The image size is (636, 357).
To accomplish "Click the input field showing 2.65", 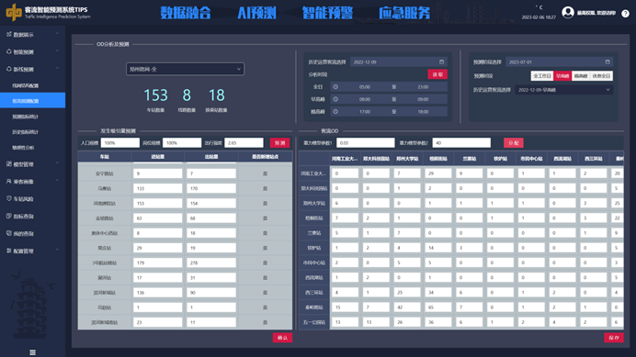I will [244, 142].
